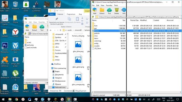This screenshot has width=182, height=102.
Task: Select the particle folder in archive list
Action: [x=97, y=33]
